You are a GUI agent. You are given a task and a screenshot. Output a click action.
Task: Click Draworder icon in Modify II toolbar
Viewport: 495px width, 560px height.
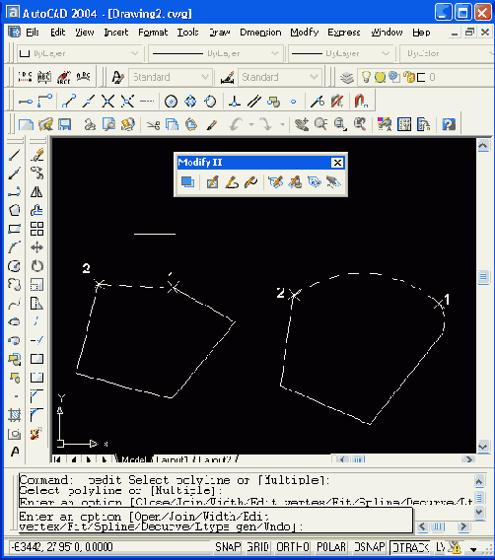[187, 182]
